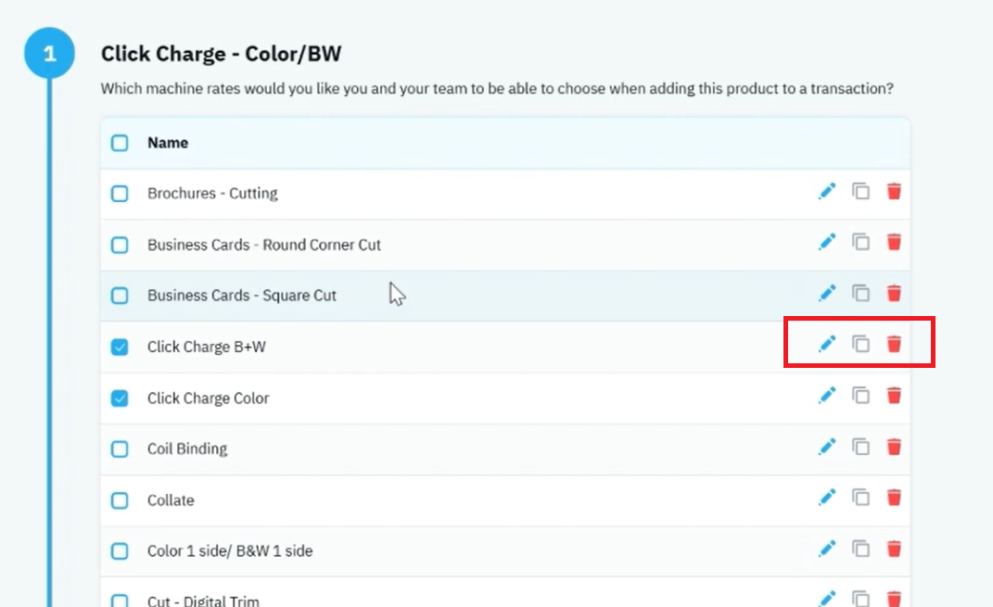Select the Collate checkbox
Image resolution: width=993 pixels, height=607 pixels.
point(120,500)
